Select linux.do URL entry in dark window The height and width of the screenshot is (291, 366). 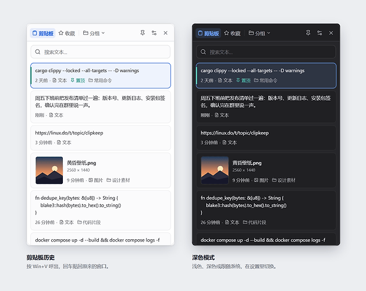pyautogui.click(x=266, y=138)
